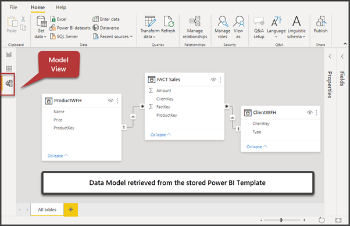The height and width of the screenshot is (226, 350).
Task: Expand the Fields pane
Action: pyautogui.click(x=342, y=56)
